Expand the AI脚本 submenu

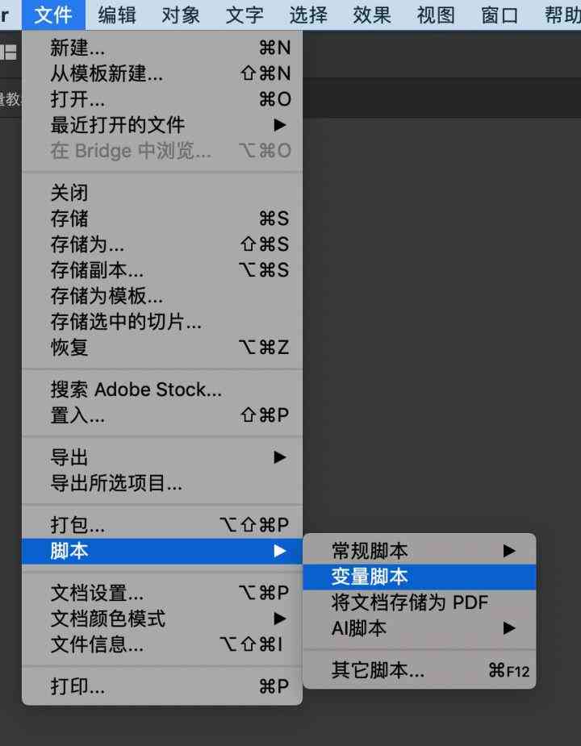[419, 628]
